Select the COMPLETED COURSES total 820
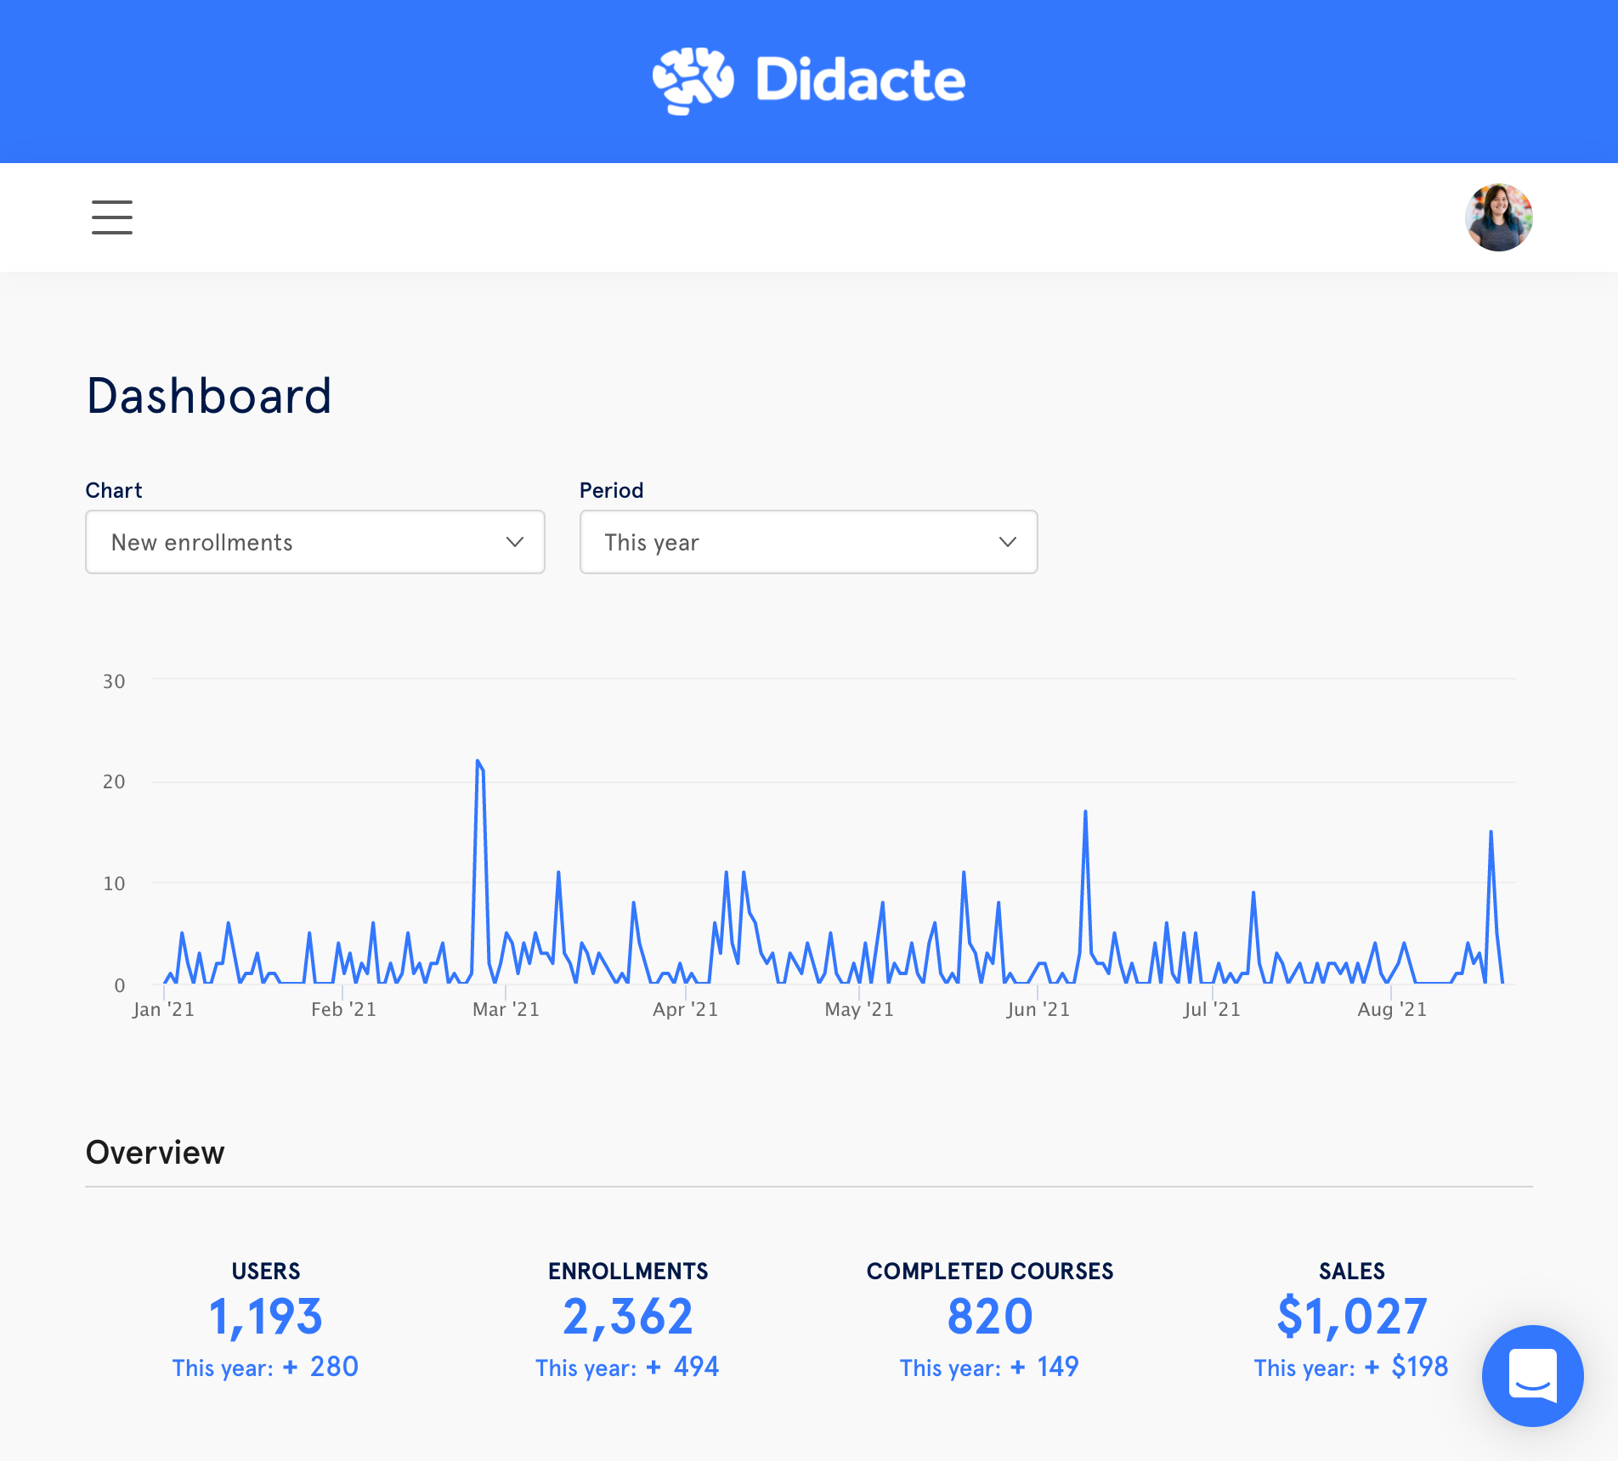The height and width of the screenshot is (1461, 1618). point(990,1317)
